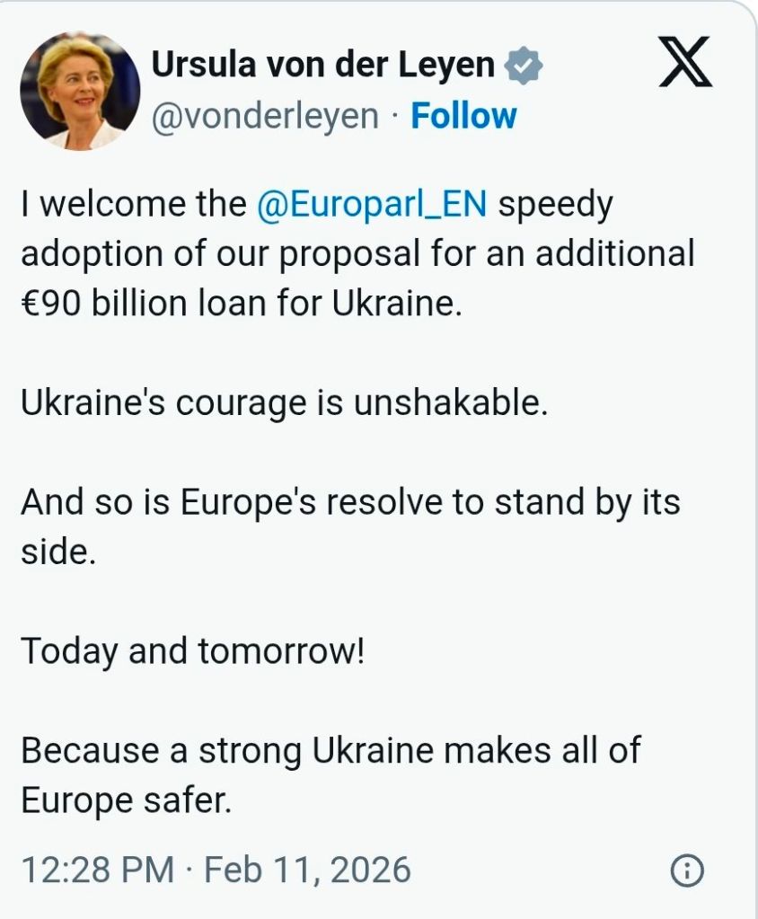This screenshot has width=758, height=919.
Task: Click the line "Today and tomorrow!"
Action: [193, 650]
